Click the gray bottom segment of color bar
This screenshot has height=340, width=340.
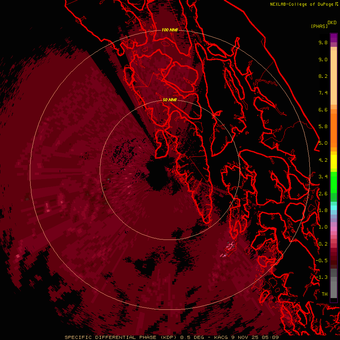(334, 288)
